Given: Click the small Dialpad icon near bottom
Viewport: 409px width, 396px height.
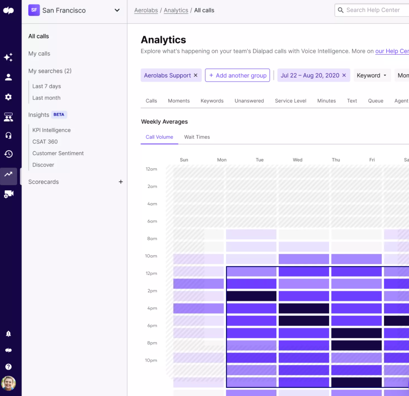Looking at the screenshot, I should (8, 350).
